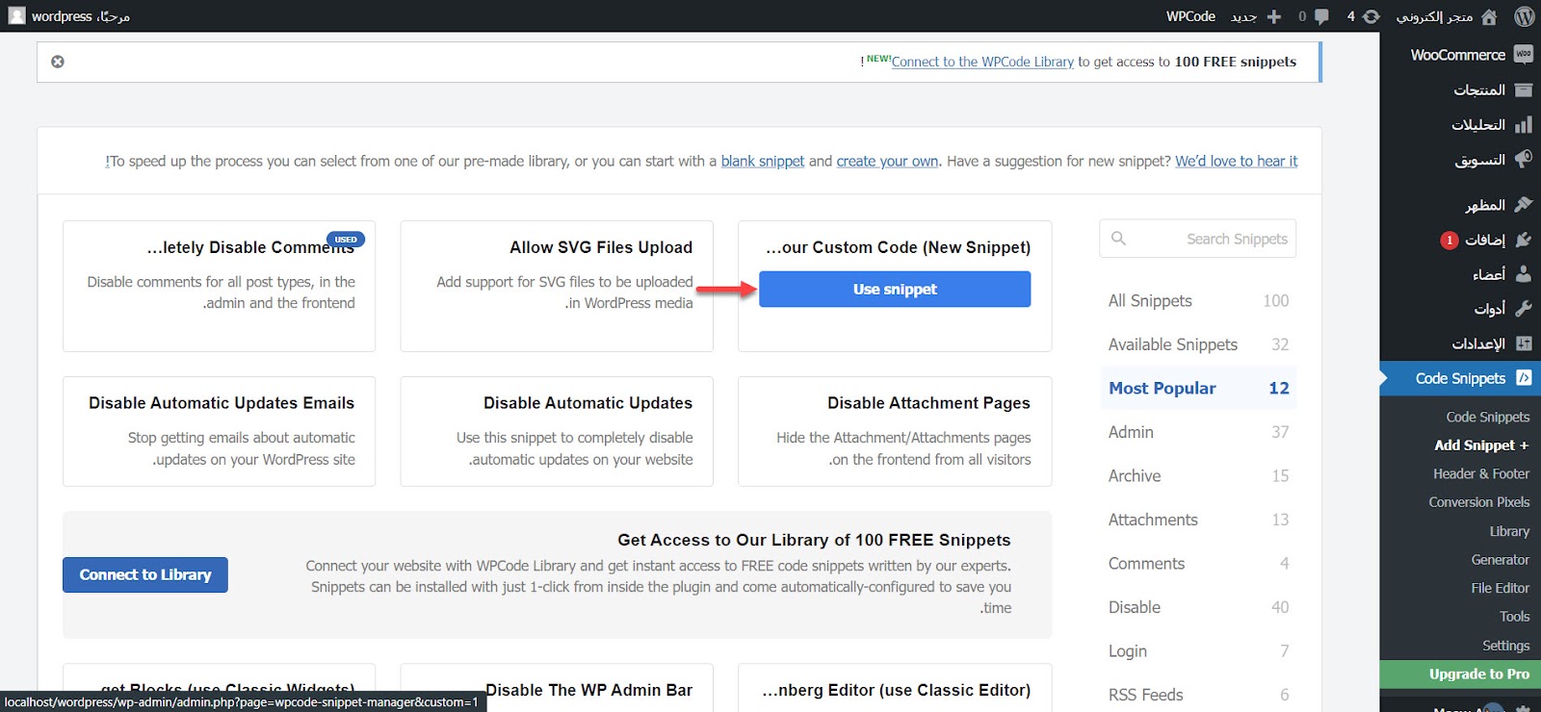
Task: Filter snippets by Attachments category
Action: click(1198, 520)
